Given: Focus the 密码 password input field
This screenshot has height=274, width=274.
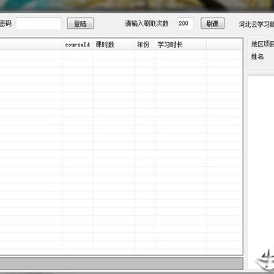Looking at the screenshot, I should pos(39,24).
